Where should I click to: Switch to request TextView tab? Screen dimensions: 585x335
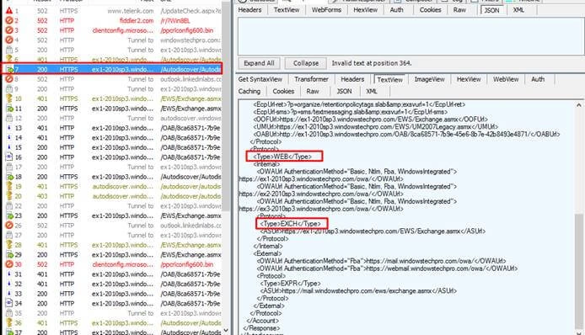[x=287, y=10]
